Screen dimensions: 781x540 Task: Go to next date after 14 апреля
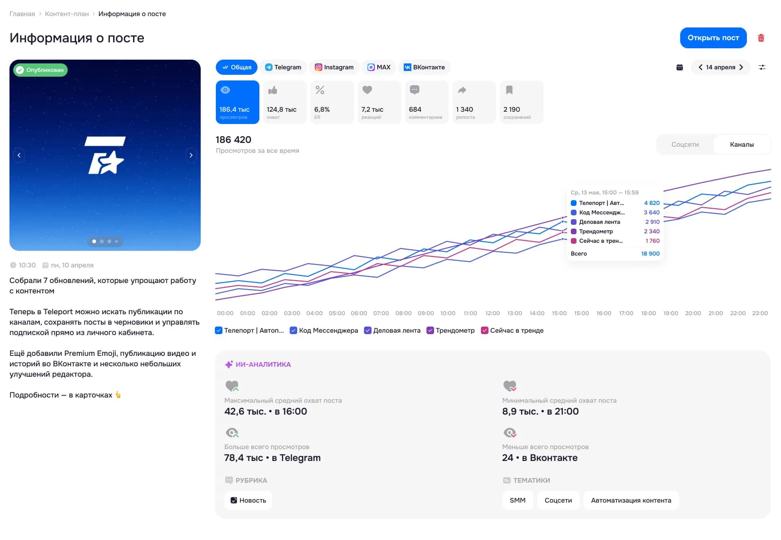click(x=741, y=67)
